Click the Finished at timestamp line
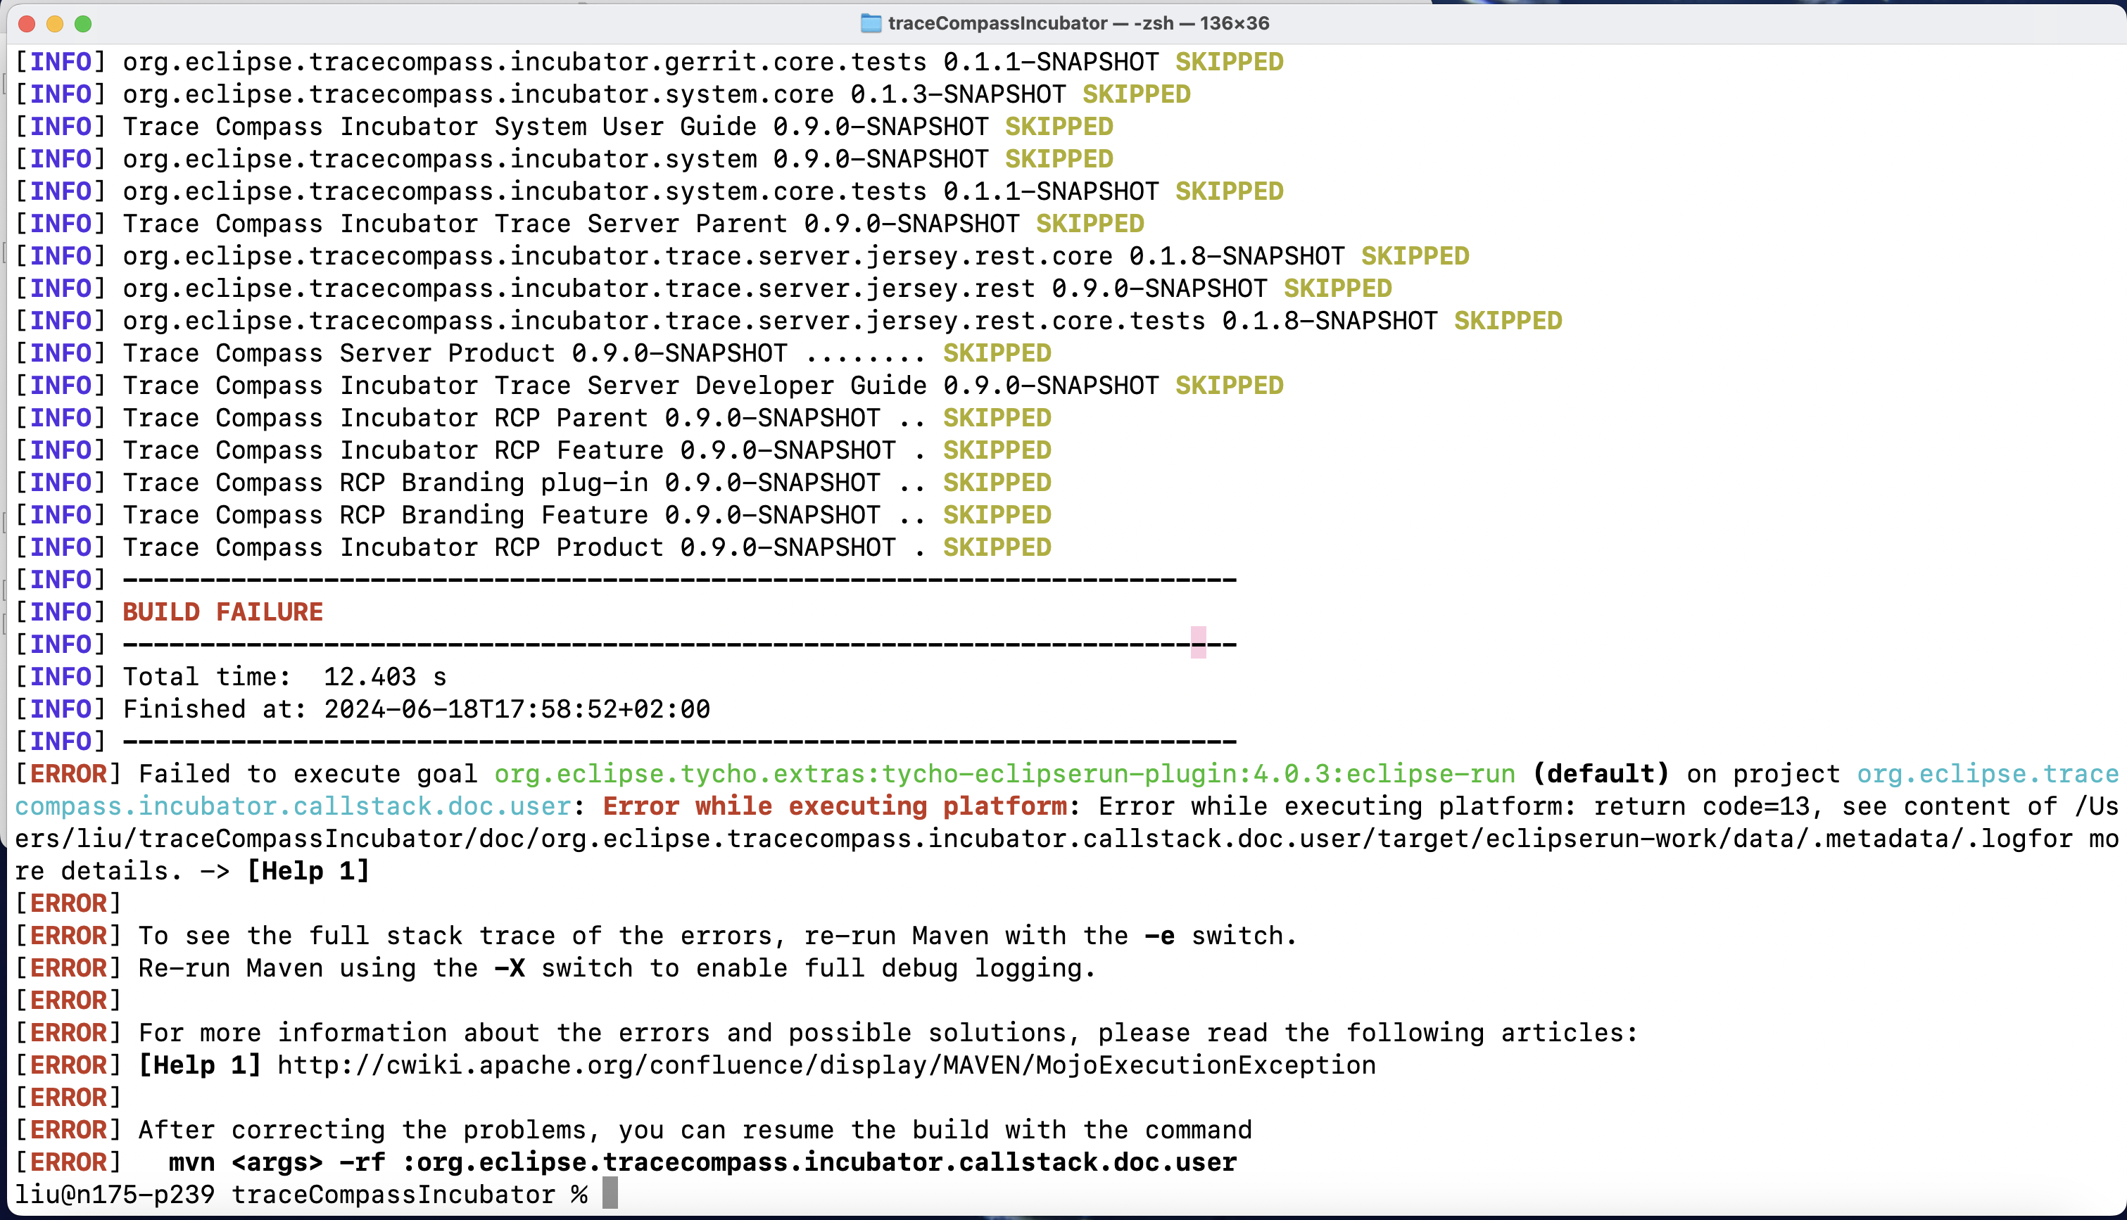The width and height of the screenshot is (2127, 1220). [363, 709]
